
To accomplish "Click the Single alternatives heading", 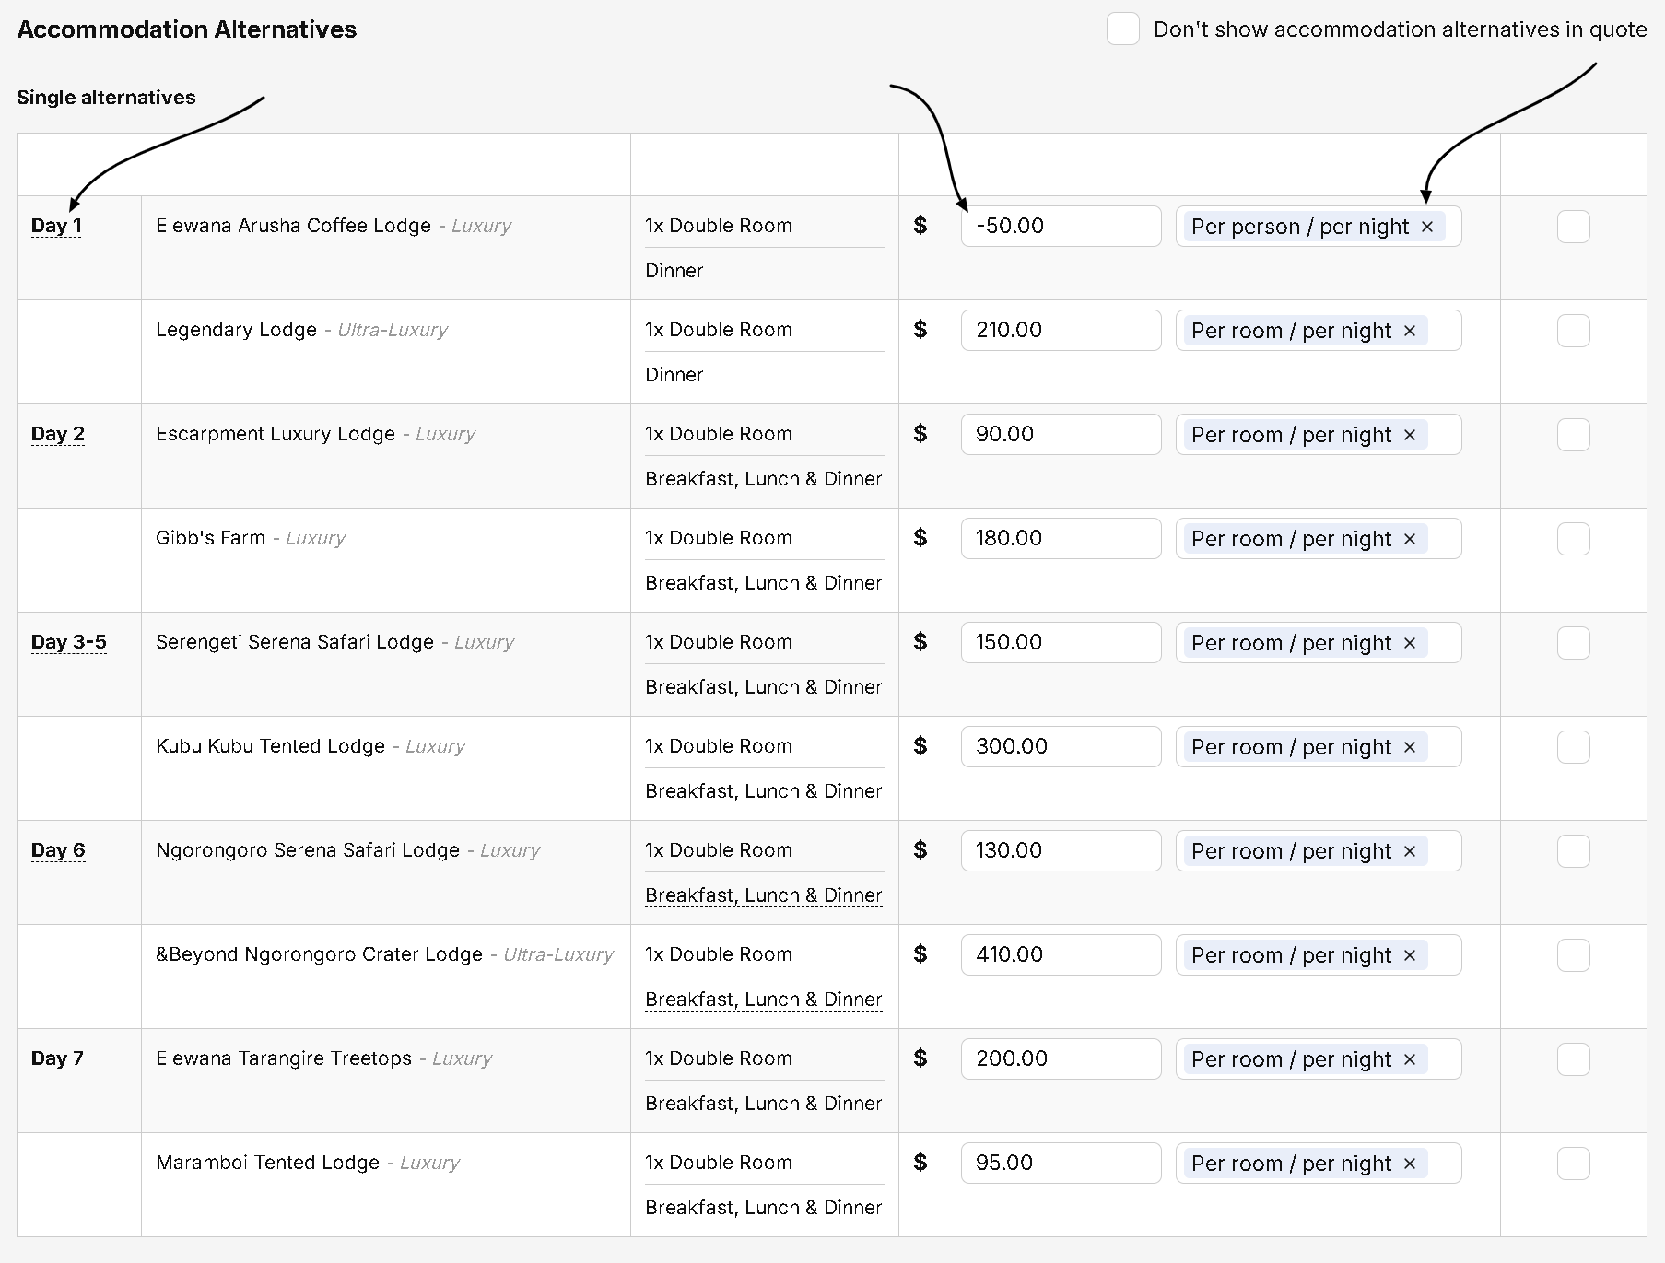I will click(x=106, y=98).
